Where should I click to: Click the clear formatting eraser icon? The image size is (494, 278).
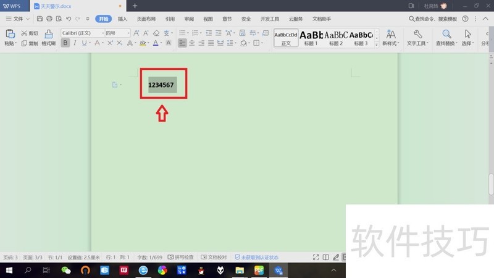[x=156, y=33]
